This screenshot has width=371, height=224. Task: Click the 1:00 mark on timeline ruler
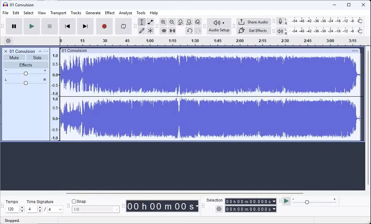click(150, 41)
